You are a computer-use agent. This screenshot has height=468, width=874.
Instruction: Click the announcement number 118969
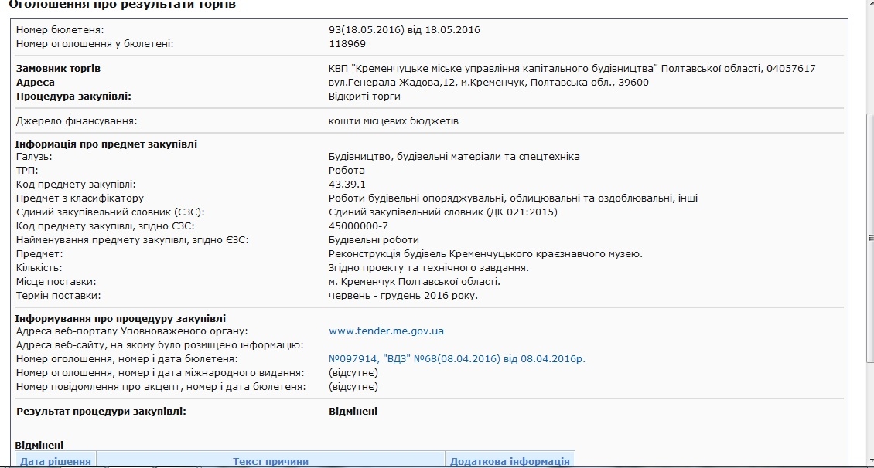point(347,44)
